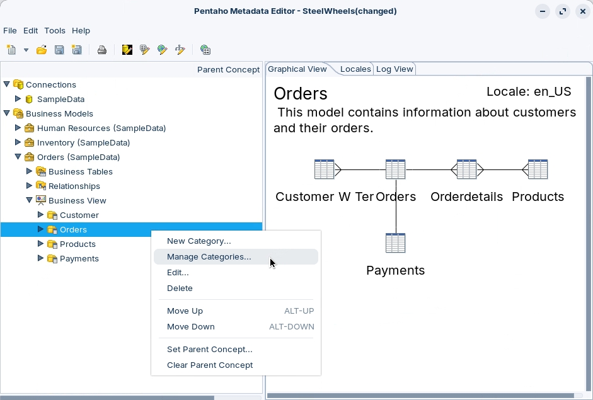The image size is (593, 400).
Task: Switch to the Locales tab
Action: tap(355, 69)
